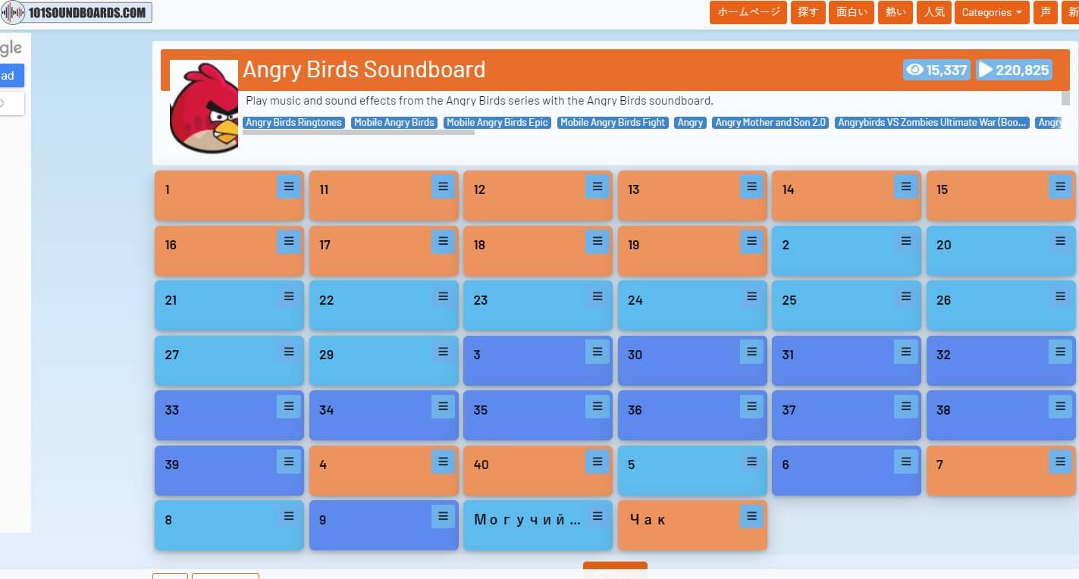
Task: Open the 人気 navigation item
Action: point(933,12)
